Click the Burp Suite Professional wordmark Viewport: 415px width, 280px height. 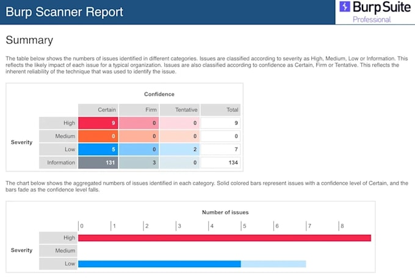[381, 12]
